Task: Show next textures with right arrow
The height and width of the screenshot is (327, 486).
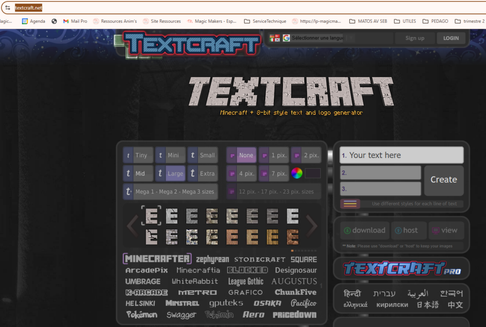Action: coord(312,225)
